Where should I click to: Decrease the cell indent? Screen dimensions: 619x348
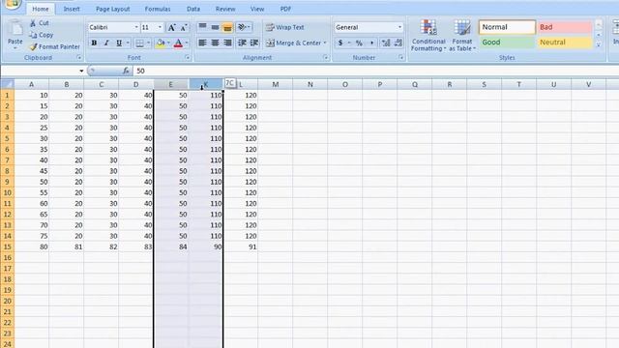pos(242,43)
